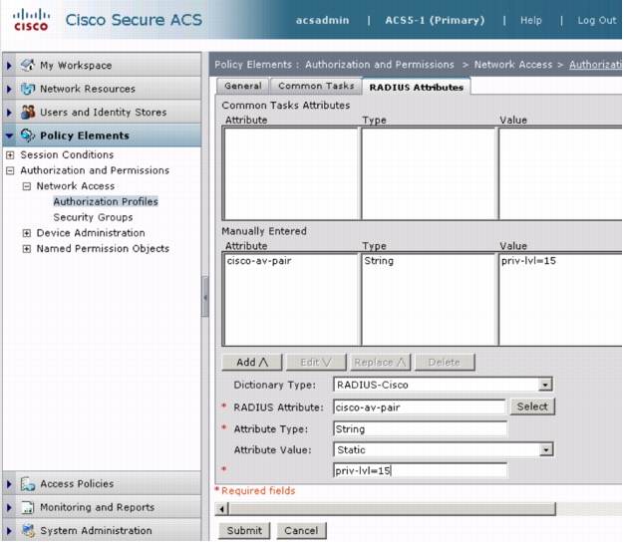Open the Dictionary Type dropdown
The height and width of the screenshot is (542, 624).
click(545, 385)
